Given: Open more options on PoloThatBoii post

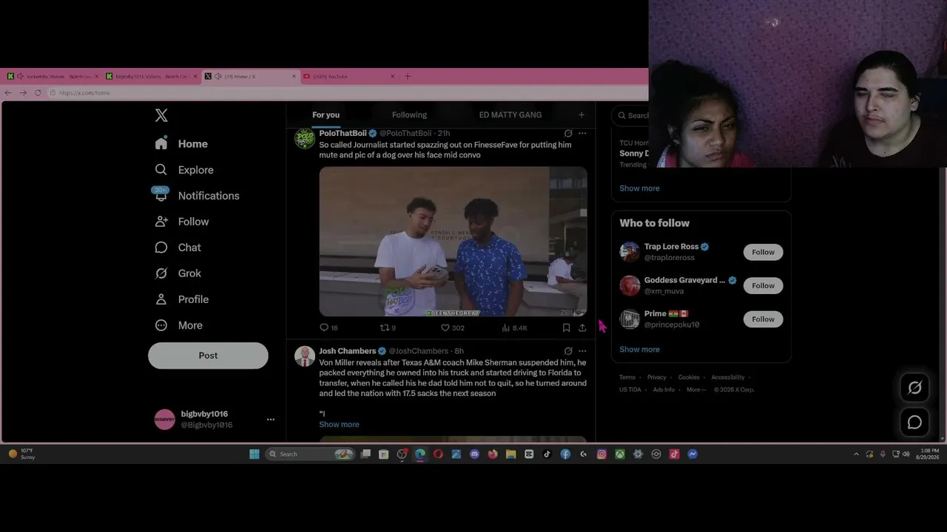Looking at the screenshot, I should coord(582,134).
